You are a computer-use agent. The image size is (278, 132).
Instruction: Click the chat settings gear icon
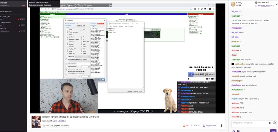234,131
